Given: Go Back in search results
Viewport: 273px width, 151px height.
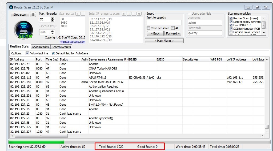Looking at the screenshot, I should [x=155, y=33].
